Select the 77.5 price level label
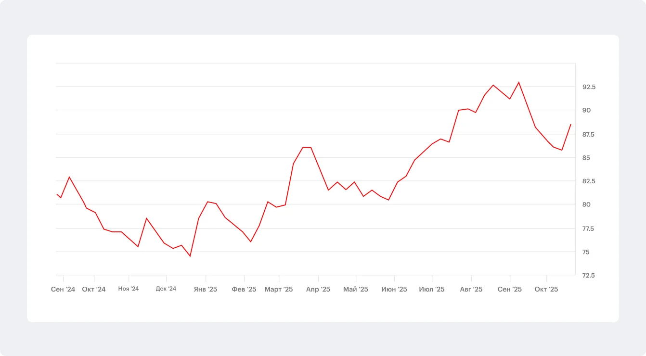 [x=589, y=229]
